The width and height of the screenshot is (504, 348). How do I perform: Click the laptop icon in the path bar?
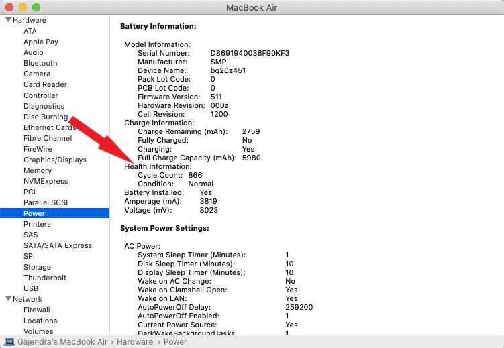(x=9, y=341)
